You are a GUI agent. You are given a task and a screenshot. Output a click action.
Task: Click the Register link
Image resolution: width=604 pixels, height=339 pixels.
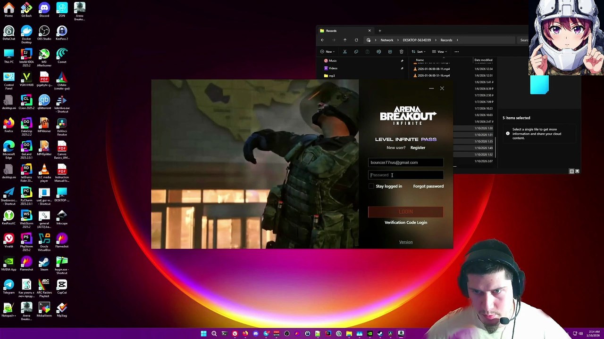point(418,148)
